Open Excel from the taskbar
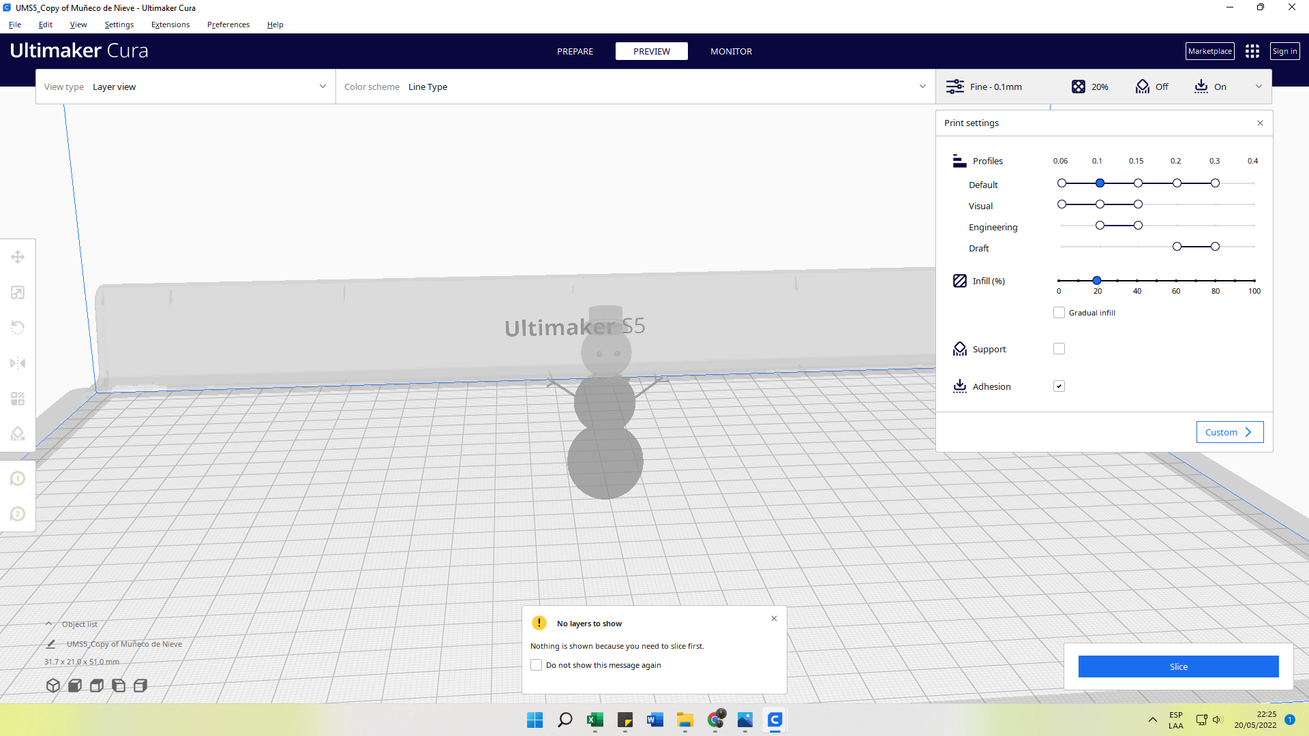This screenshot has height=736, width=1309. point(595,720)
